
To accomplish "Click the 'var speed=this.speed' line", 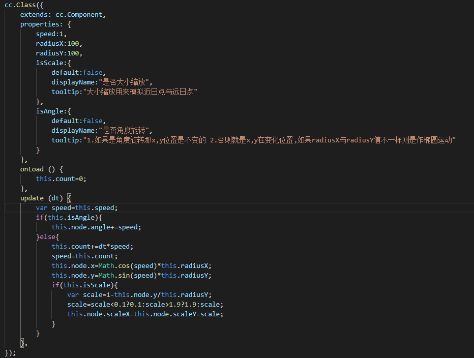I will coord(76,207).
